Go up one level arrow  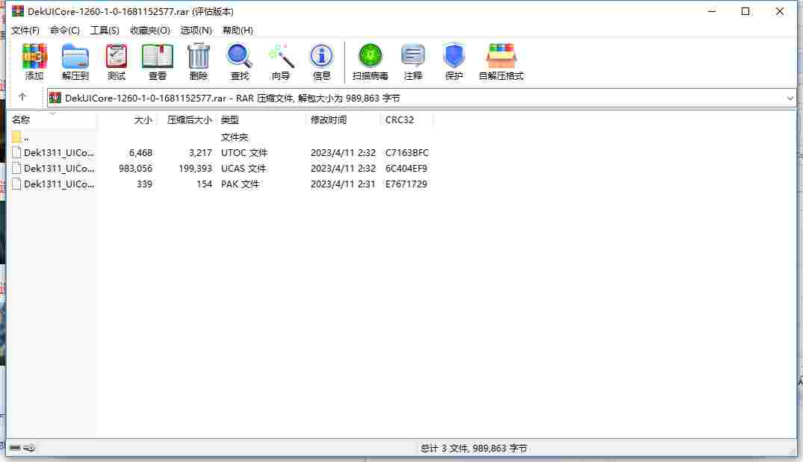point(22,97)
